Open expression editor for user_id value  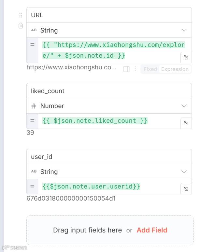point(186,189)
